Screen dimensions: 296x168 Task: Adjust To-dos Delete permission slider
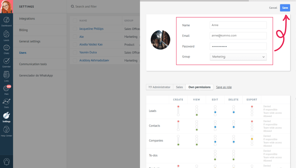click(234, 155)
